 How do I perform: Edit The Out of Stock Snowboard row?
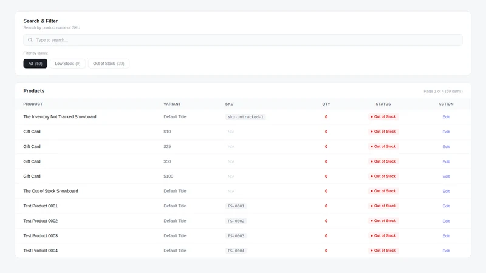coord(446,191)
